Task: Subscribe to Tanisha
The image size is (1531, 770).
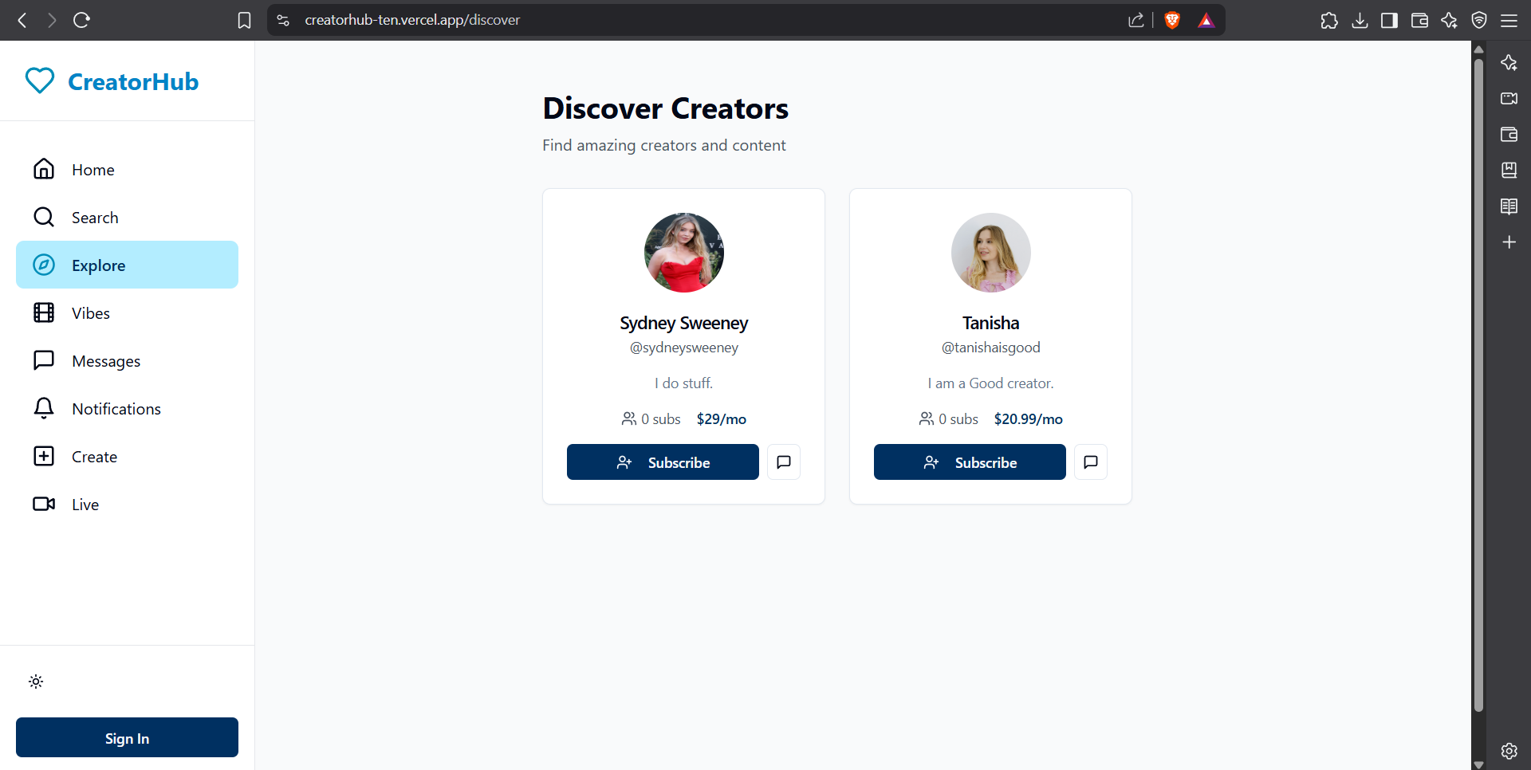Action: [969, 462]
